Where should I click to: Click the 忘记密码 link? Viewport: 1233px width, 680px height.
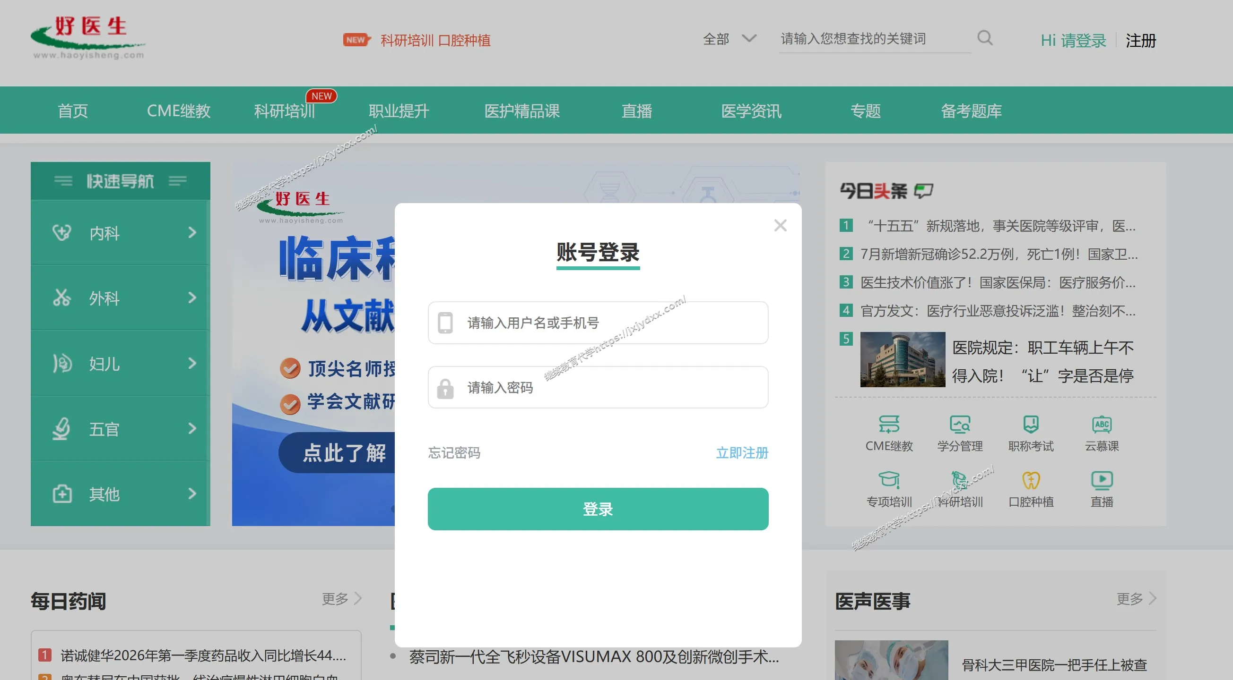(454, 452)
